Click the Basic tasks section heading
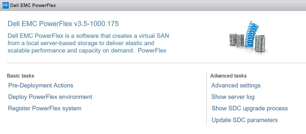 pos(20,76)
